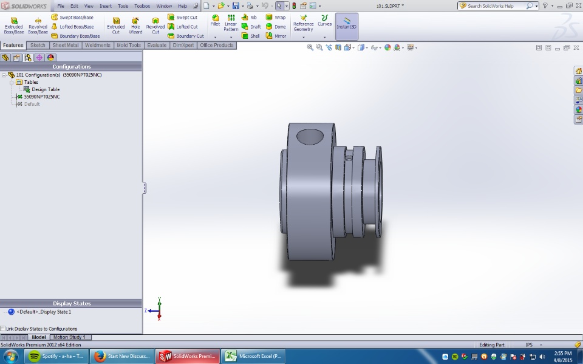
Task: Switch to the Firefox Start New Discussion window
Action: (122, 356)
